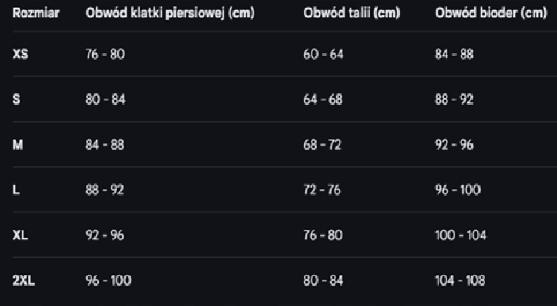Screen dimensions: 557x306
Task: Select the Obwód klatki piersiowej (cm) header
Action: 170,14
